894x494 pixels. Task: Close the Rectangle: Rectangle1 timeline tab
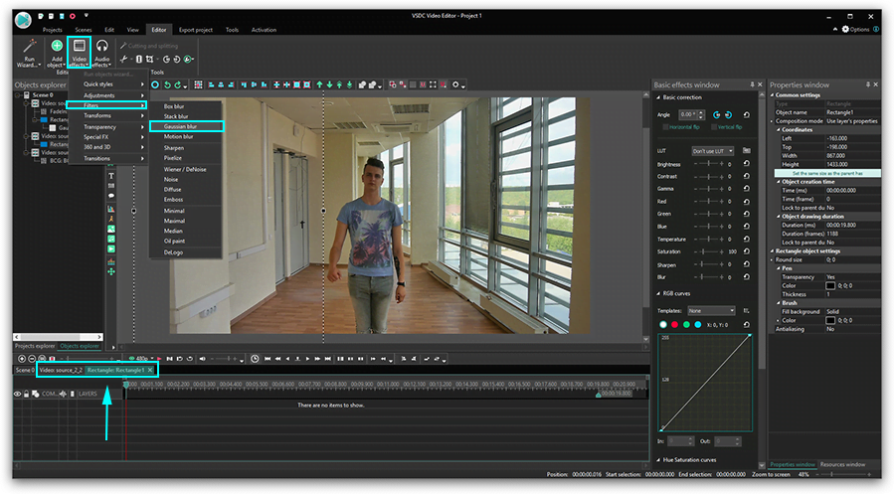click(x=150, y=371)
